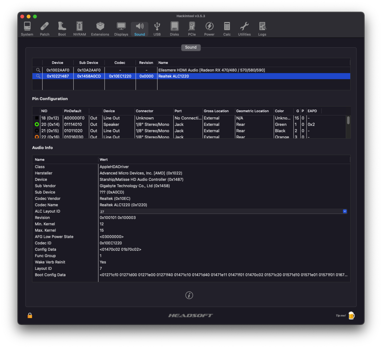Click the Tip me beer button
The image size is (382, 348).
click(351, 315)
